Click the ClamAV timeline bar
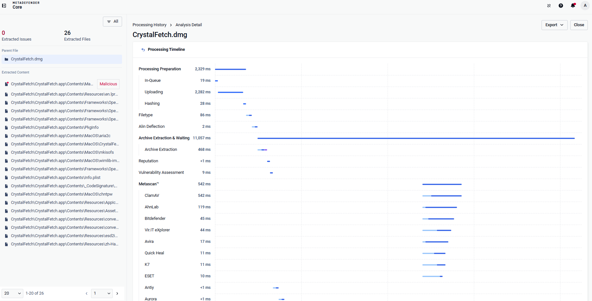Viewport: 592px width, 301px height. (x=442, y=196)
